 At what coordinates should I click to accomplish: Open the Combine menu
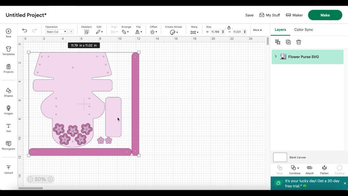295,170
